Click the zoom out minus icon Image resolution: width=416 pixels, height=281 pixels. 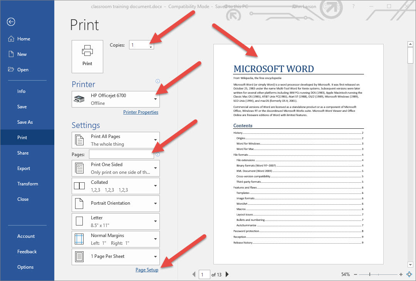(356, 274)
